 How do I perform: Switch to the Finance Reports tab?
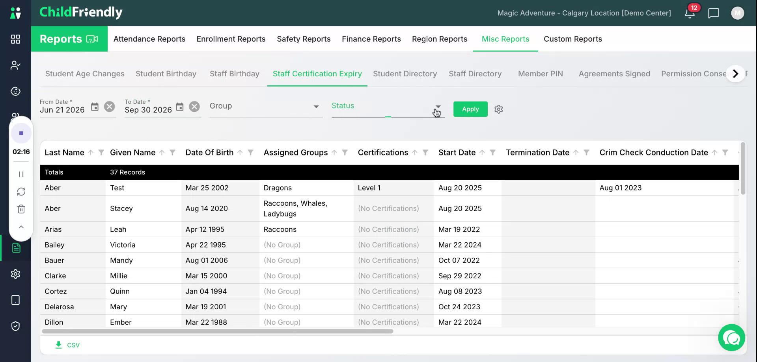371,39
